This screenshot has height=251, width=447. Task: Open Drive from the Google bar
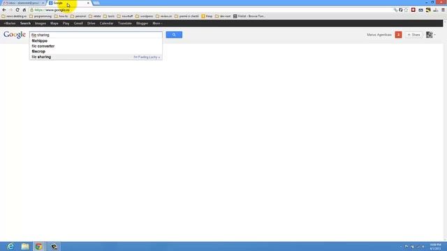(91, 23)
